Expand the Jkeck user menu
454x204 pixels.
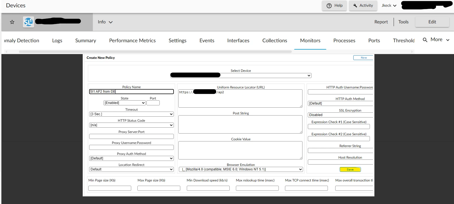[389, 6]
